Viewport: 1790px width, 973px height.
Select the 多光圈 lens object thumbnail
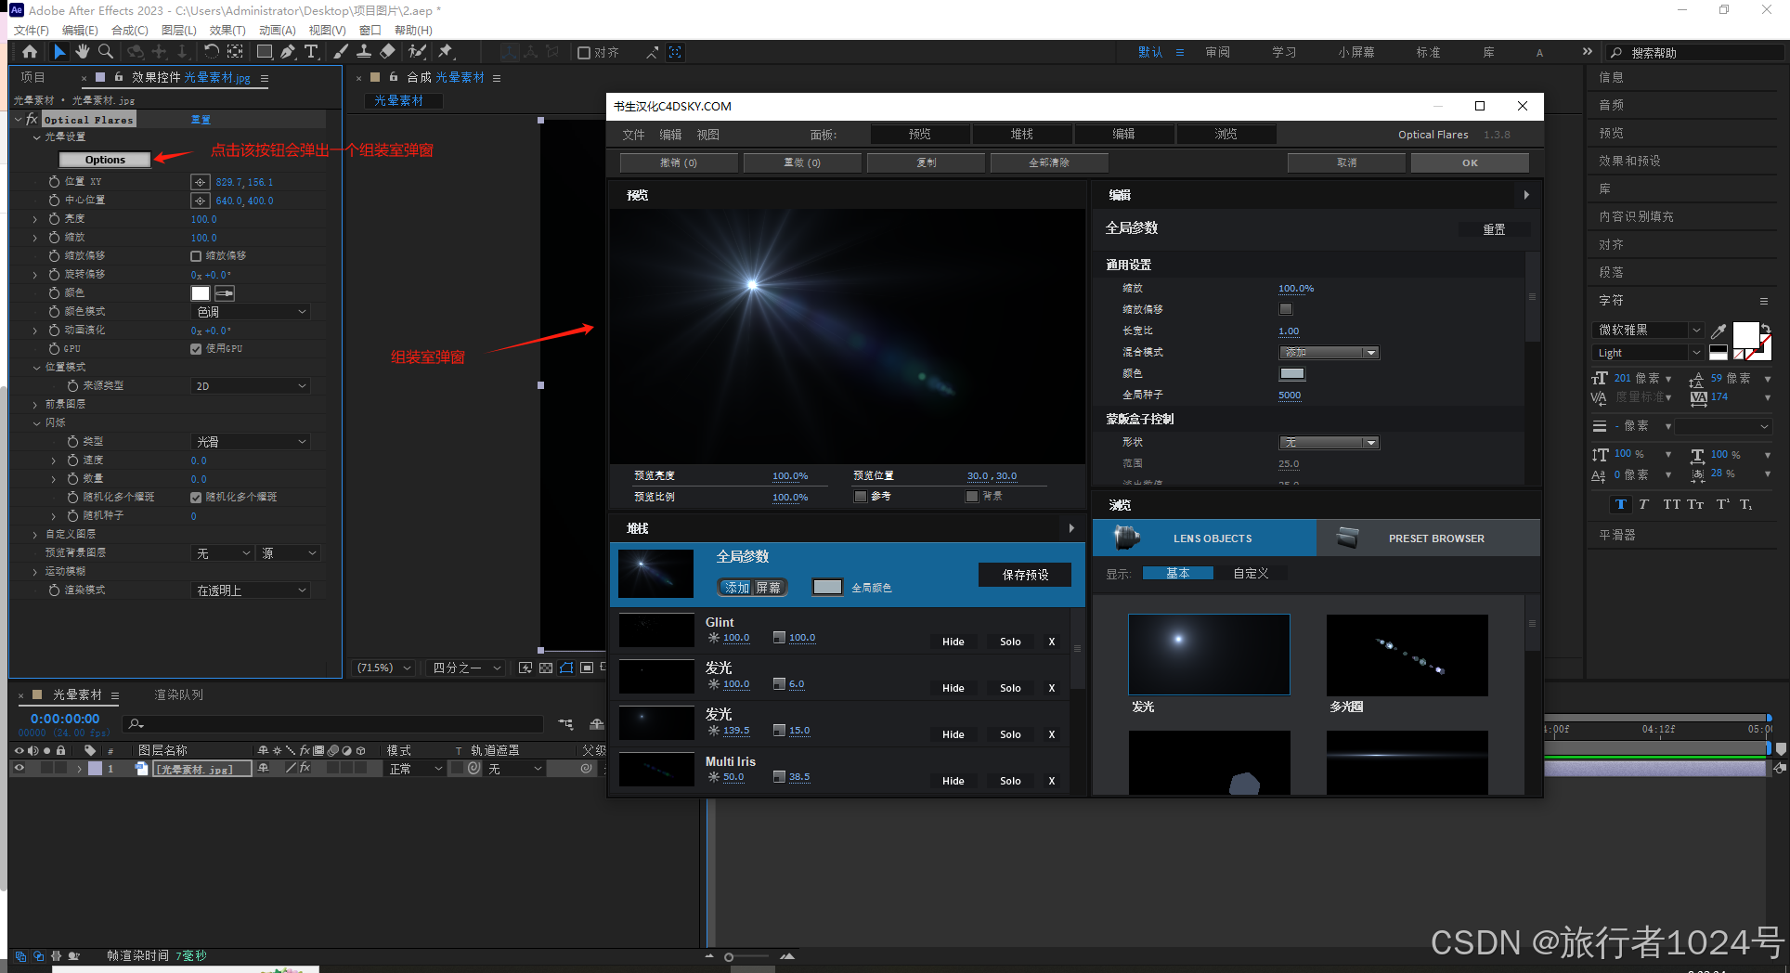(x=1407, y=655)
